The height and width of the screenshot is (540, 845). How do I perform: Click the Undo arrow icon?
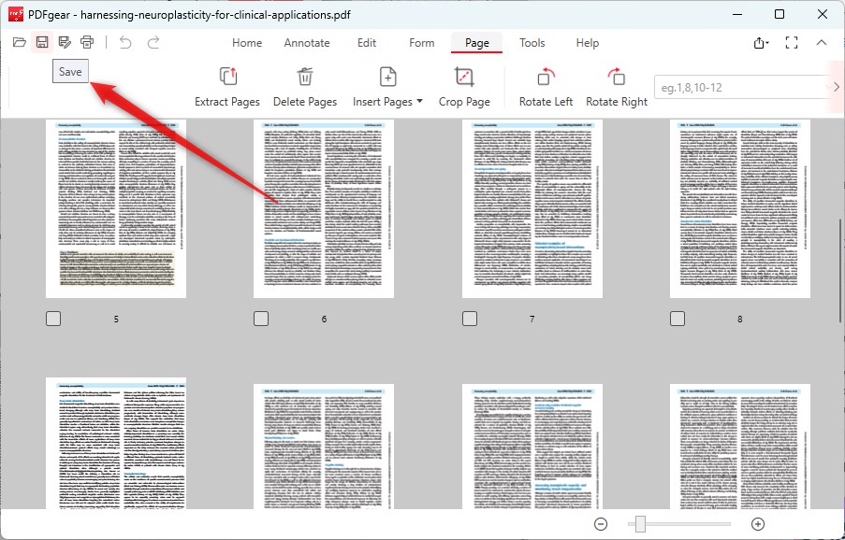[125, 41]
